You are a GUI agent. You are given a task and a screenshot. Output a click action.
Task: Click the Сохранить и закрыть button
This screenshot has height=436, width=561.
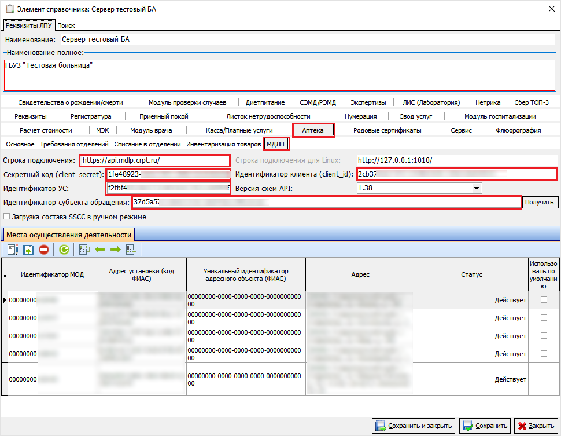click(413, 426)
